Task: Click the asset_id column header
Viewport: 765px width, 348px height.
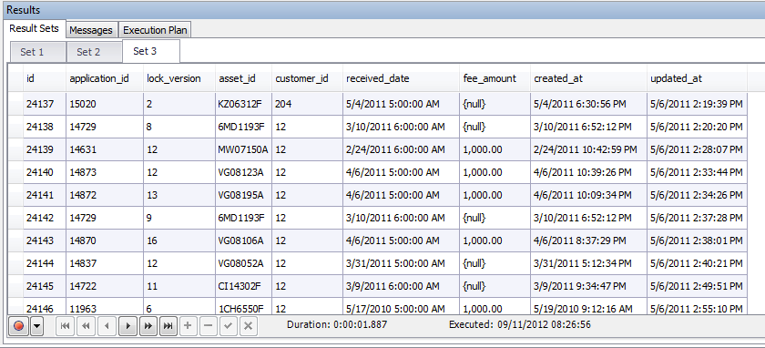Action: (x=243, y=78)
